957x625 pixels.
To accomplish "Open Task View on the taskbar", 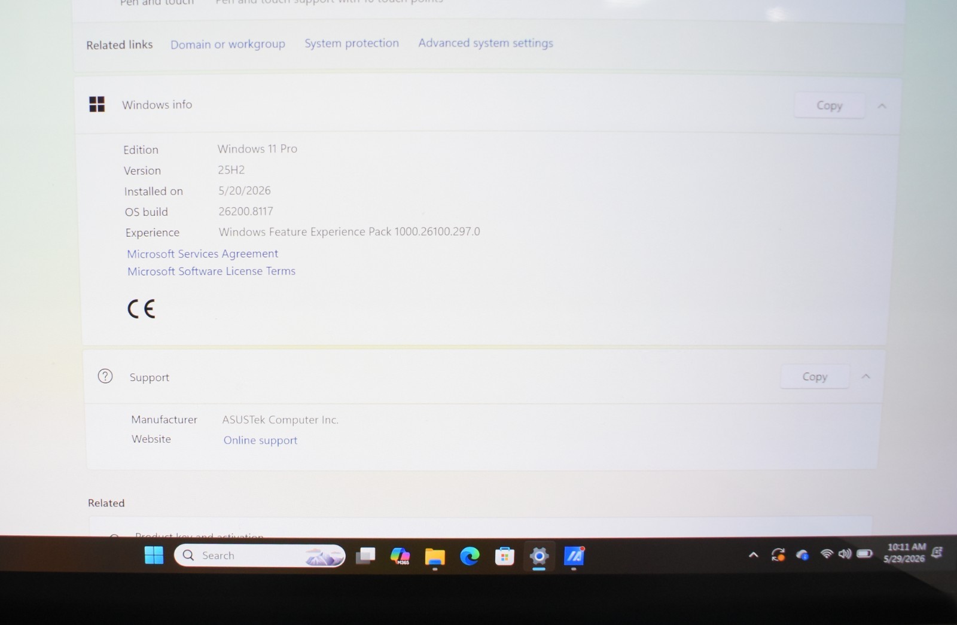I will coord(365,556).
